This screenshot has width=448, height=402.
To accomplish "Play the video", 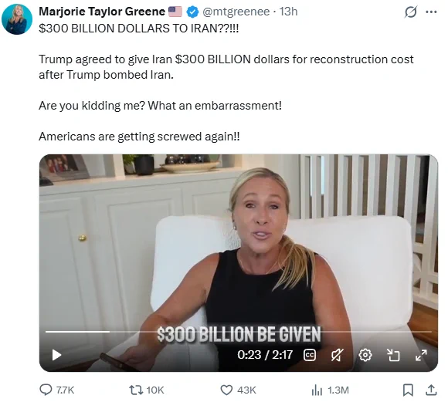I will pos(56,355).
